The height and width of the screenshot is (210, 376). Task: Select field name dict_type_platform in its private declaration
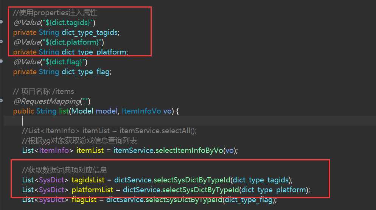point(94,52)
